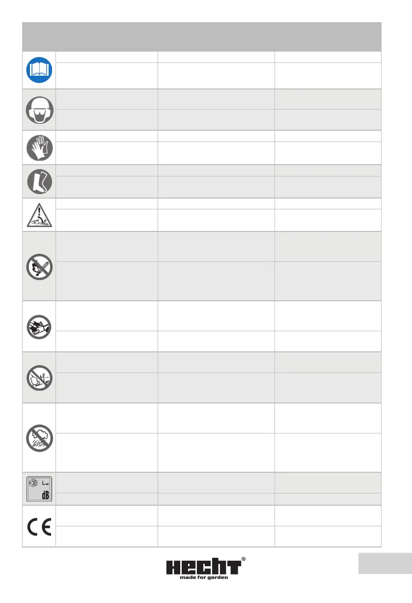This screenshot has width=412, height=603.
Task: Click the protective gloves hand icon
Action: point(40,148)
